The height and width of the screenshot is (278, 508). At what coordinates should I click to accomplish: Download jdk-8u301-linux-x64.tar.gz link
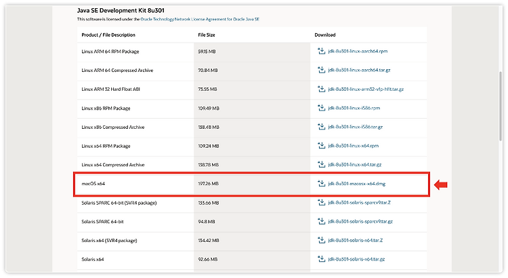point(354,165)
